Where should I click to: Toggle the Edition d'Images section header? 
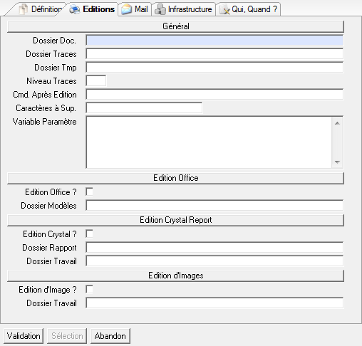pos(175,276)
